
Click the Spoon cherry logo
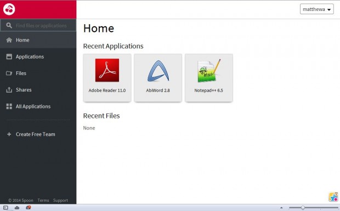tap(9, 9)
